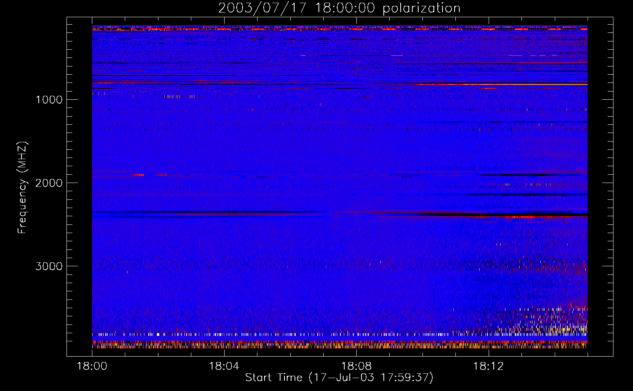Click the 1000 frequency tick label

[49, 100]
